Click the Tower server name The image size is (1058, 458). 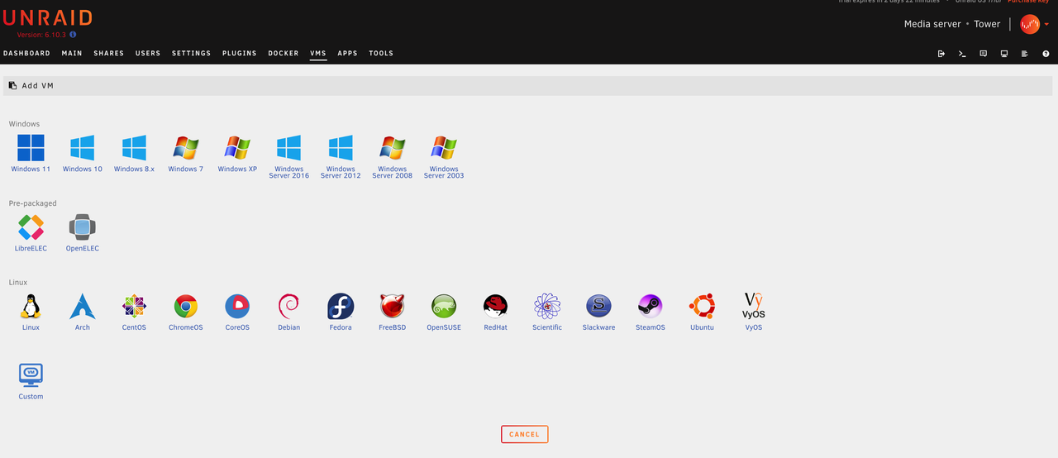point(987,24)
